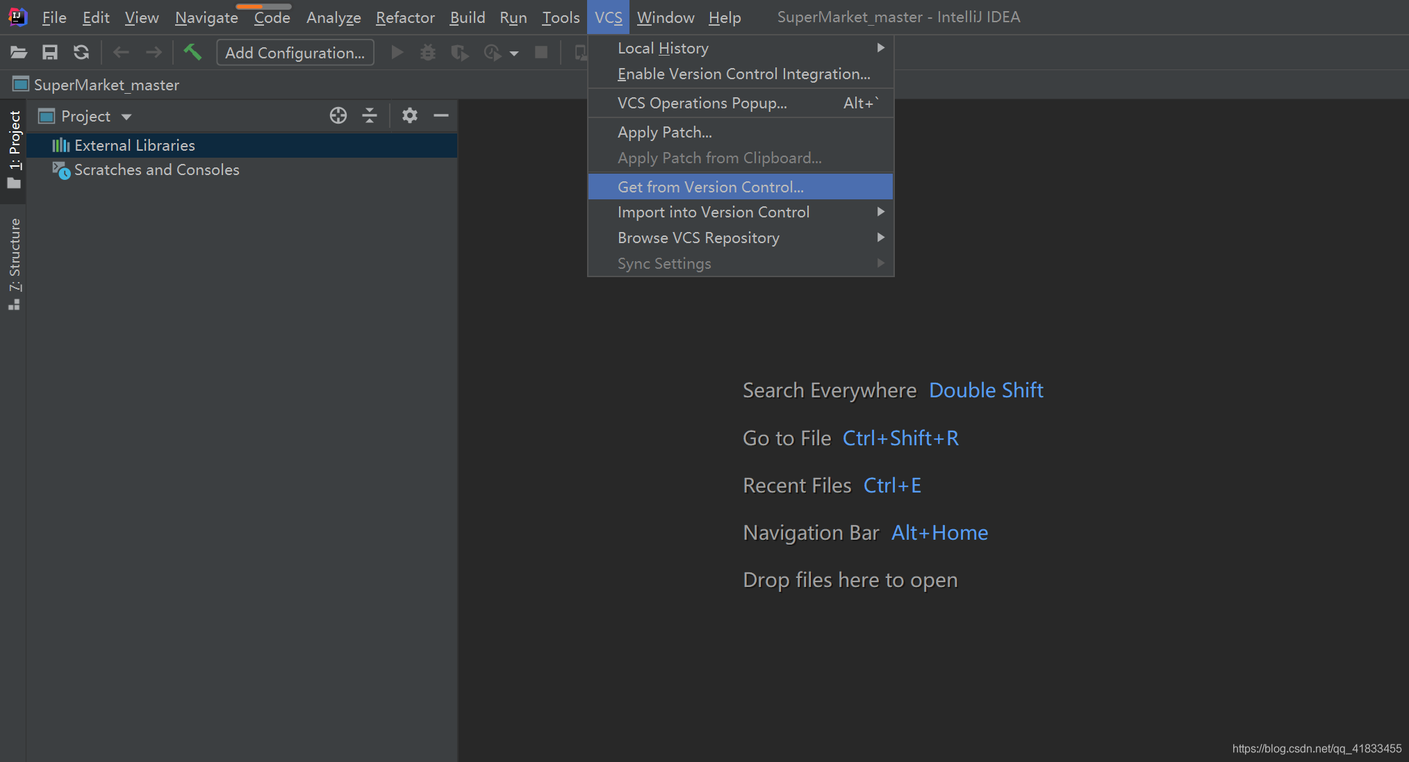Open the Project view dropdown arrow
The width and height of the screenshot is (1409, 762).
click(x=126, y=117)
